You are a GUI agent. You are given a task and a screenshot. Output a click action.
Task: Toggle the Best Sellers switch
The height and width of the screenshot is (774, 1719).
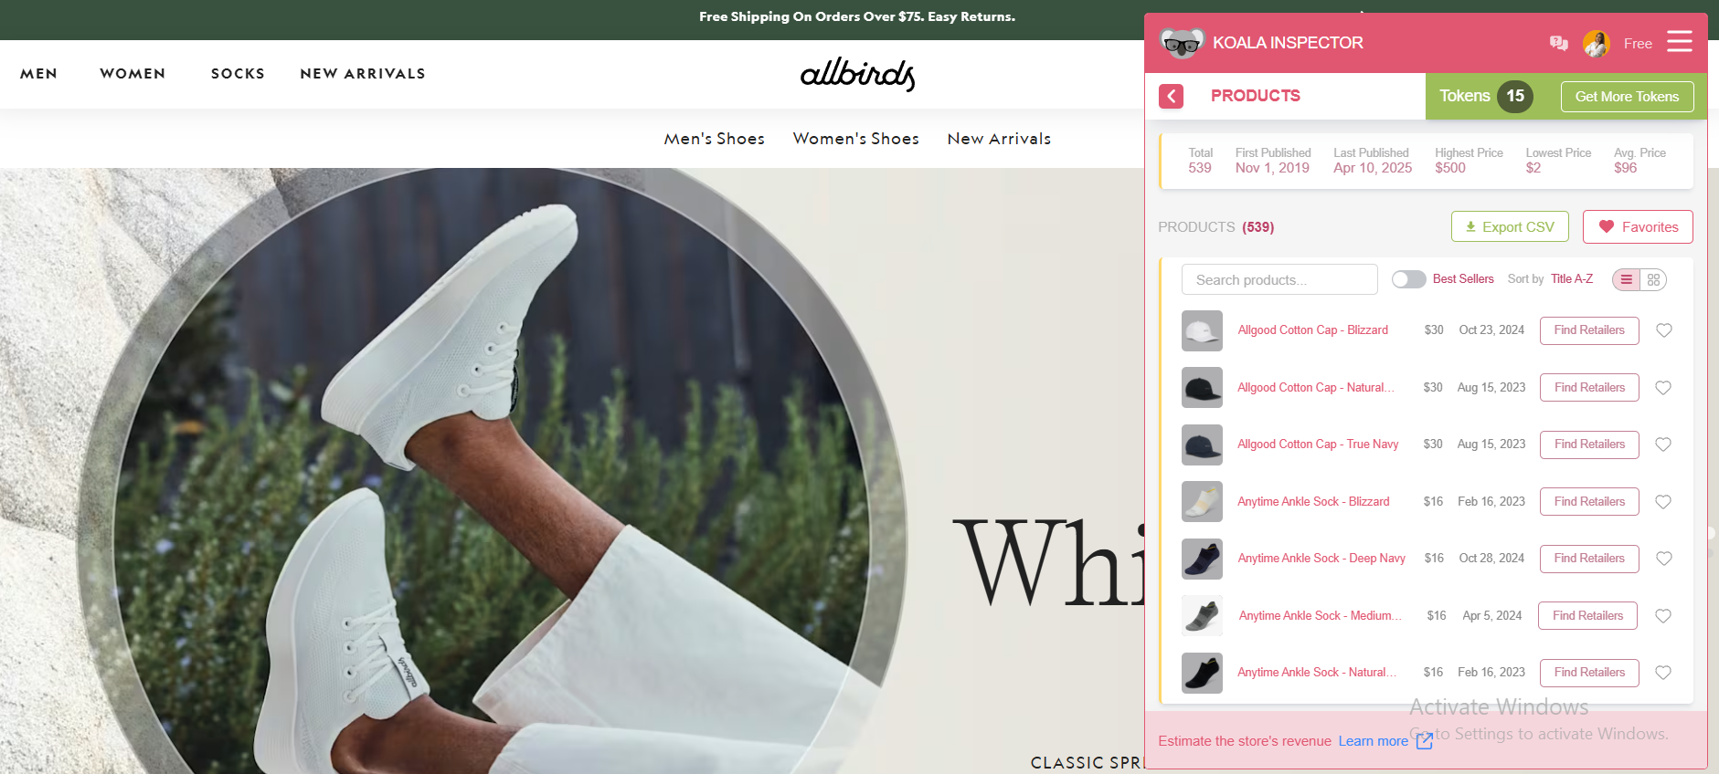click(x=1408, y=279)
